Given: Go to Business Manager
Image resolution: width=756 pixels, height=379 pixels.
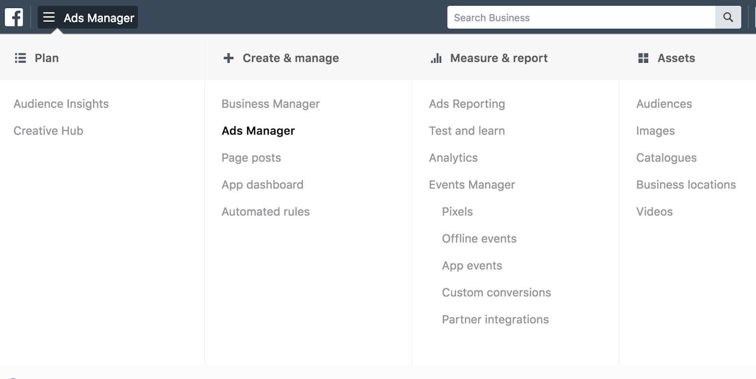Looking at the screenshot, I should [x=270, y=104].
